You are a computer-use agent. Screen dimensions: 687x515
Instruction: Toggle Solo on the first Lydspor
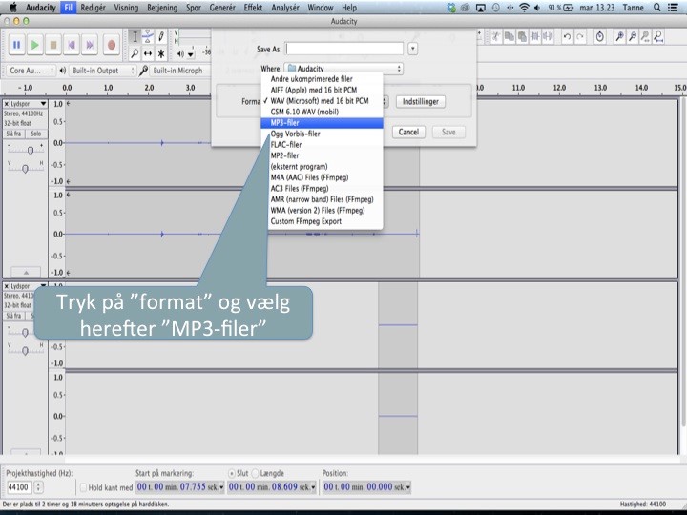point(36,134)
